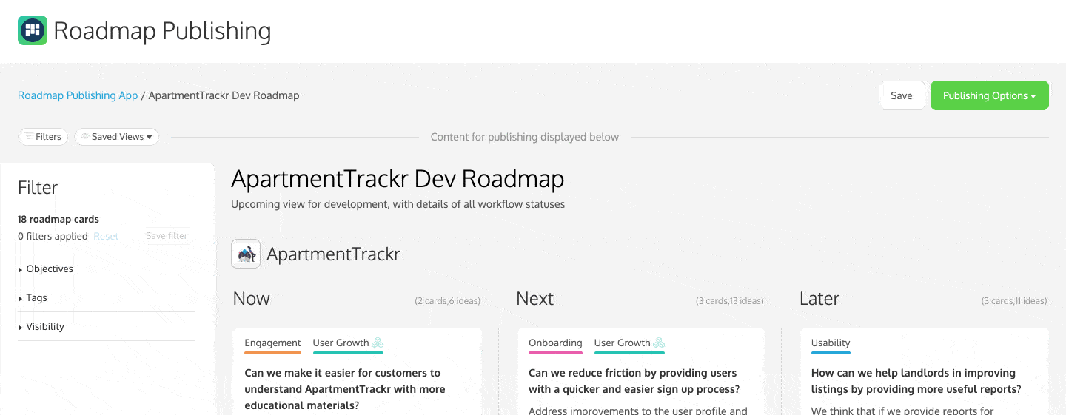Image resolution: width=1066 pixels, height=415 pixels.
Task: Click the ApartmentTrackr product avatar icon
Action: pos(246,254)
